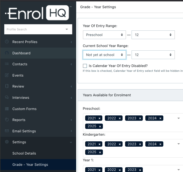Expand the Review menu chevron
Viewport: 183px width, 172px height.
tap(71, 86)
